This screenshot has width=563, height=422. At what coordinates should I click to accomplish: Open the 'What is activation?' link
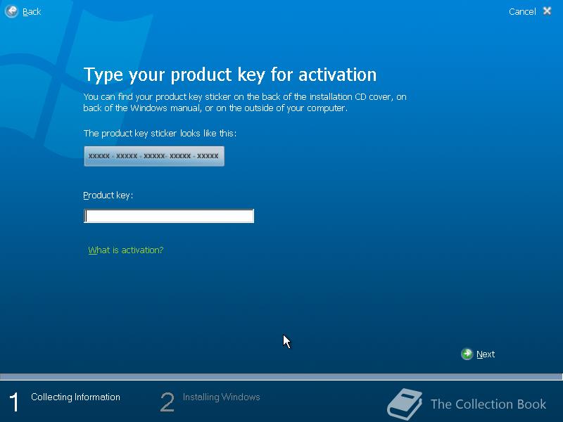(126, 250)
